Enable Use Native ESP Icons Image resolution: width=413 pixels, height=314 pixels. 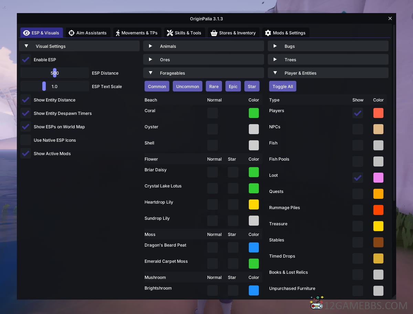tap(25, 140)
